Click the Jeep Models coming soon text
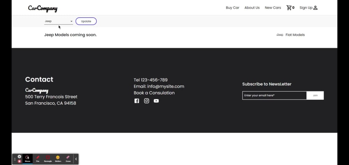The image size is (349, 165). [70, 35]
